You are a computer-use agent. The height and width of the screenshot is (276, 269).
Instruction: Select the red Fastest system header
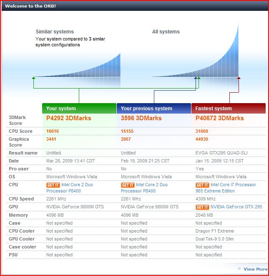click(x=229, y=108)
